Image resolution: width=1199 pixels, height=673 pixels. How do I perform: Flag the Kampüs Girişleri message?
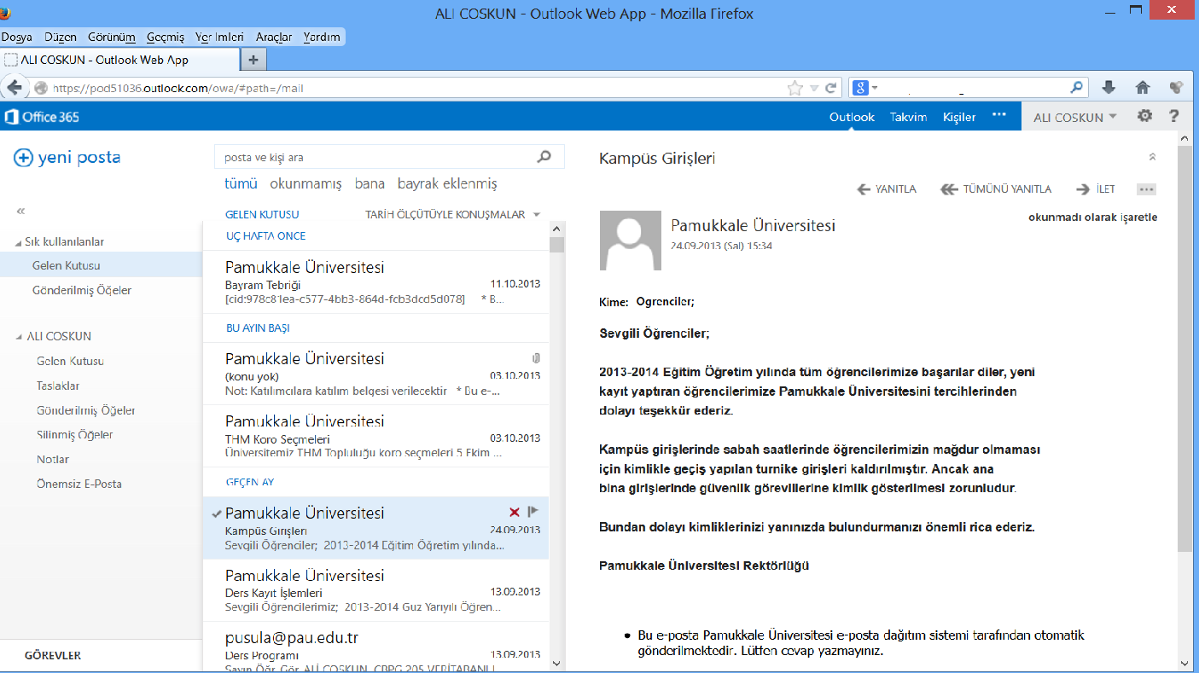point(533,512)
